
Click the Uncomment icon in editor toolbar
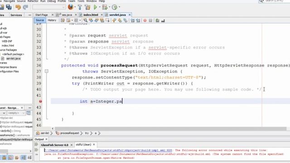[x=157, y=20]
